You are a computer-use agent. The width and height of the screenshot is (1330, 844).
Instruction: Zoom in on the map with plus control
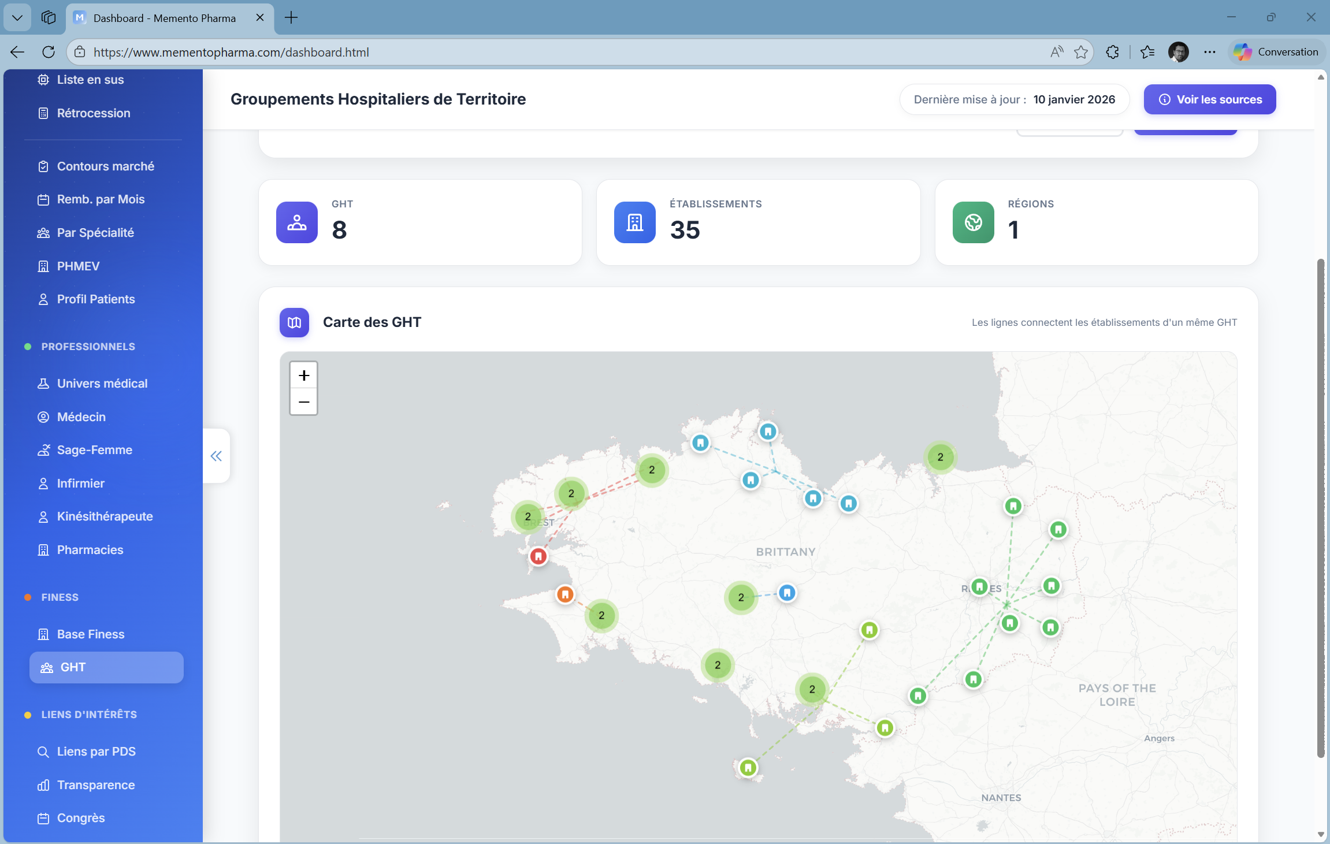tap(303, 375)
